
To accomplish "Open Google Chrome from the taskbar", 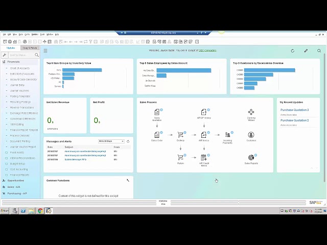I will click(x=40, y=211).
